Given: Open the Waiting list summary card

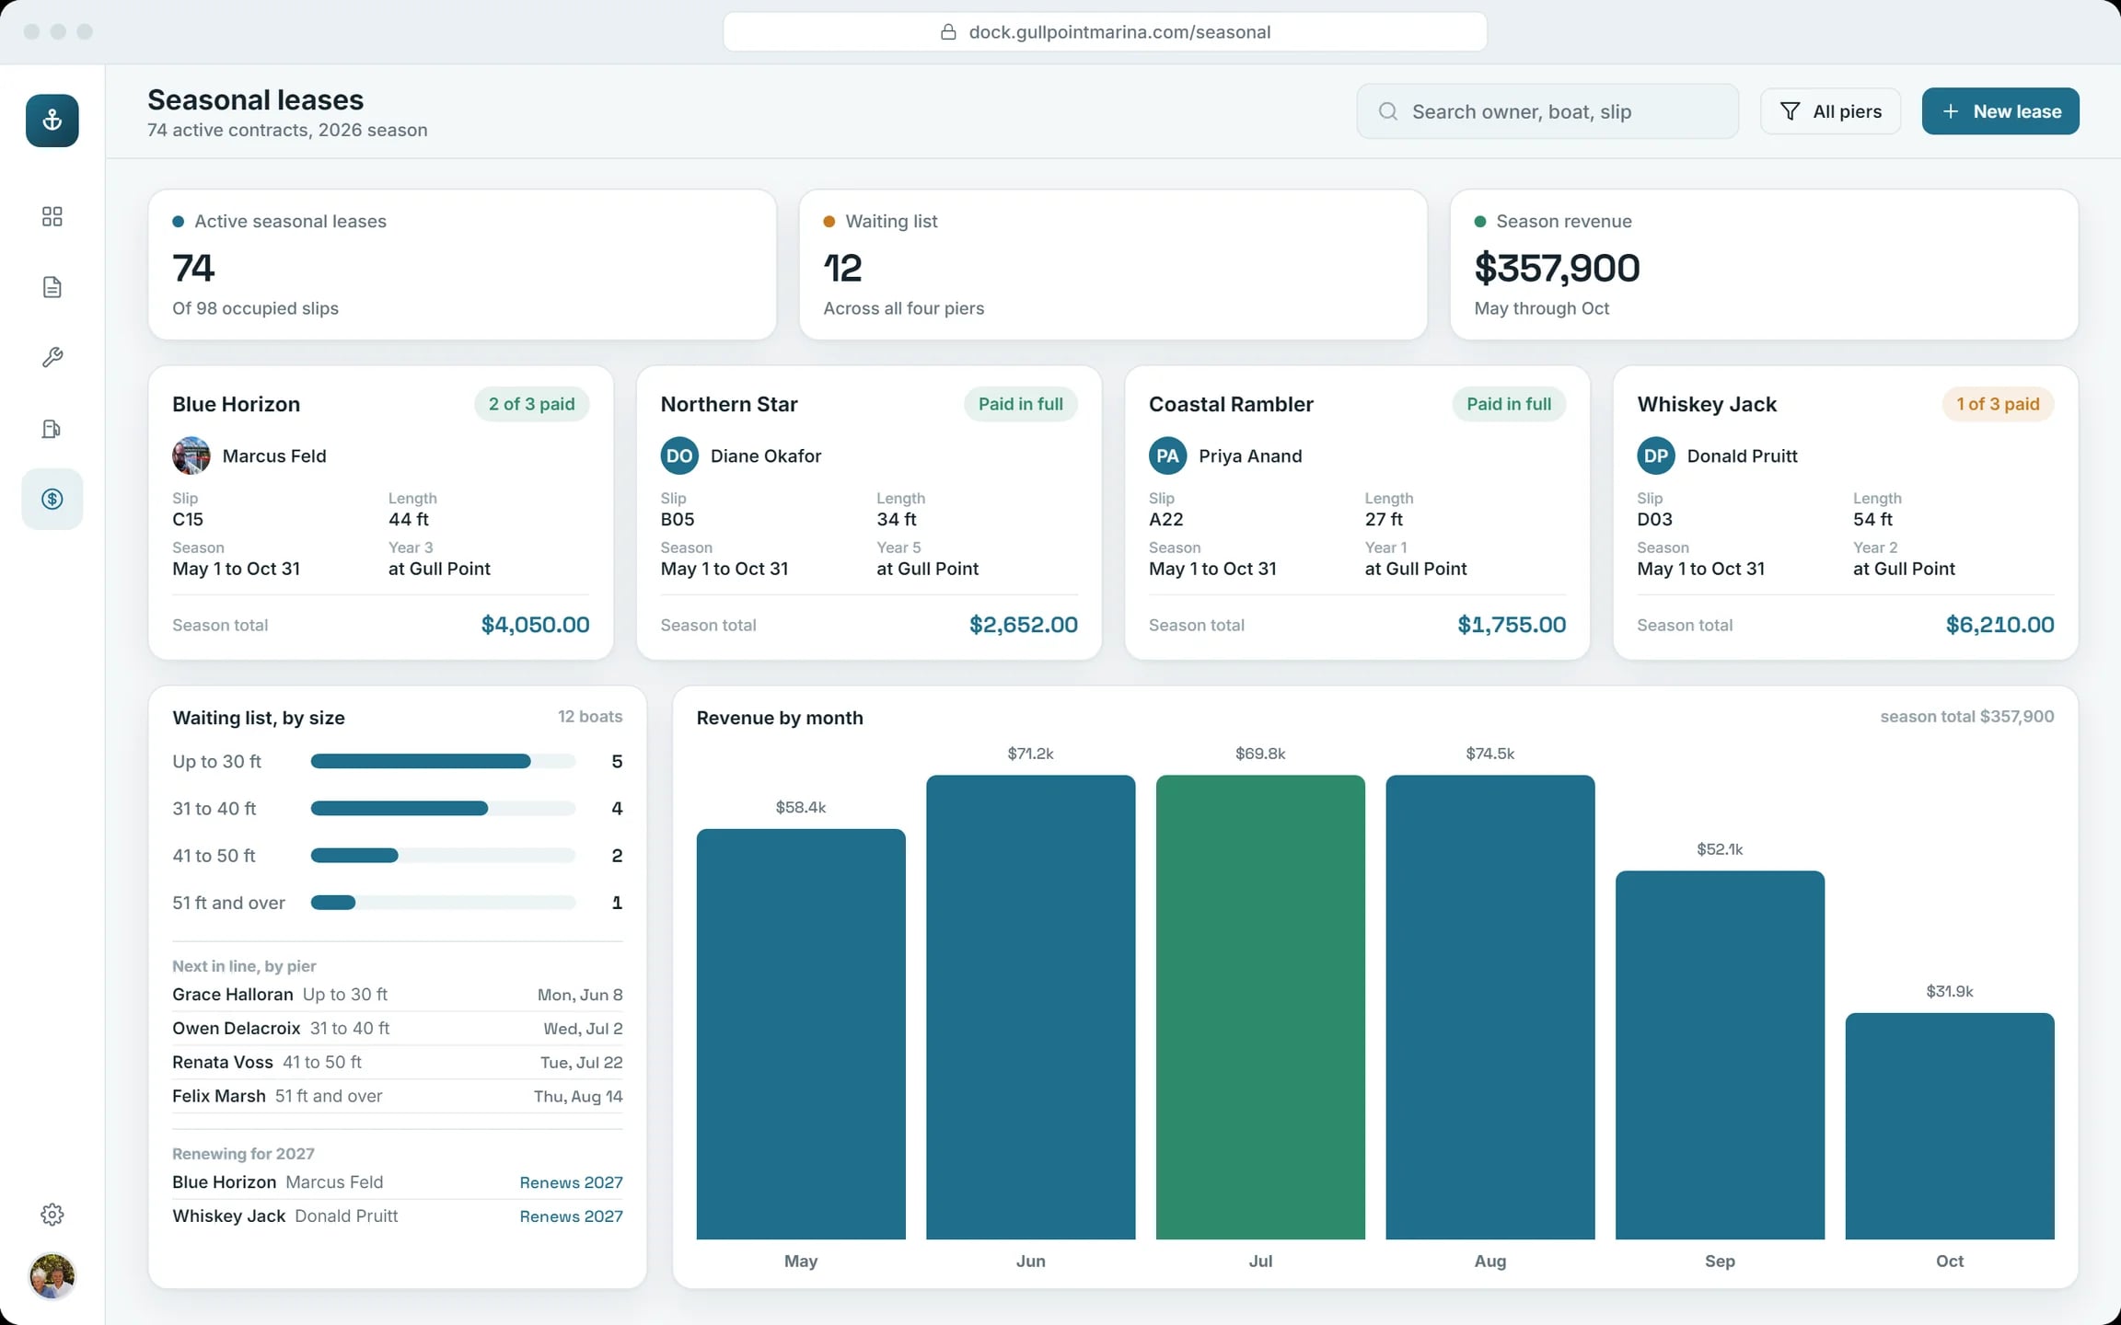Looking at the screenshot, I should (x=1113, y=265).
